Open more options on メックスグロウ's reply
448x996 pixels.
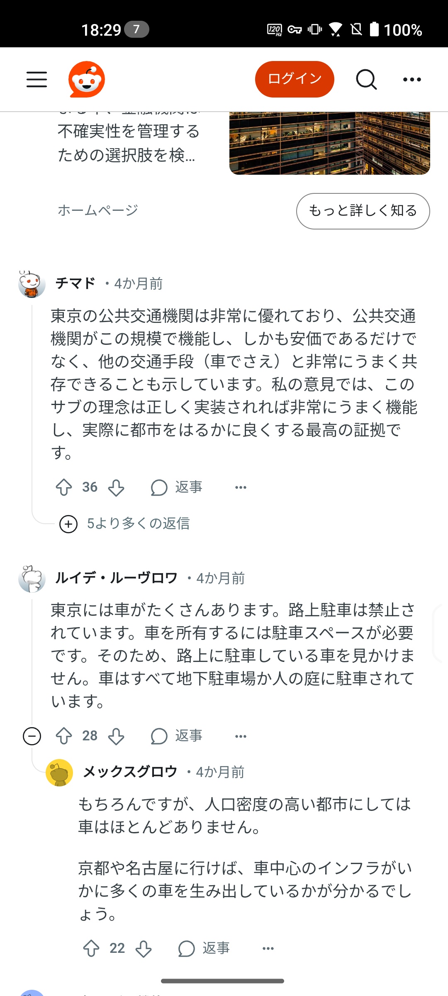coord(268,949)
